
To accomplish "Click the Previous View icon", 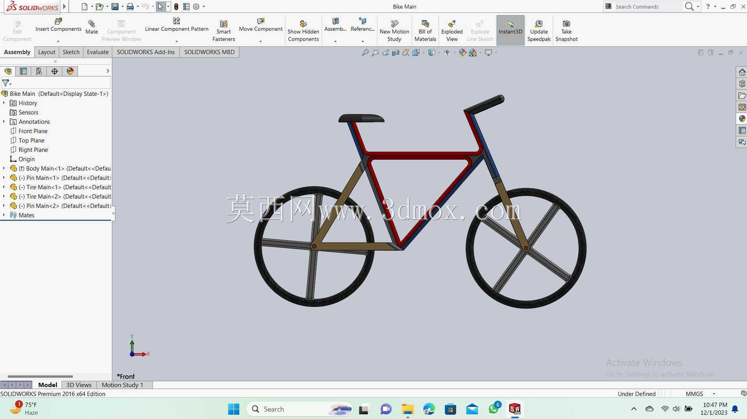I will [386, 53].
